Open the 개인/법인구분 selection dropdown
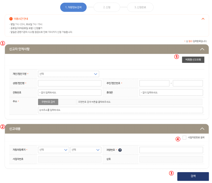The height and width of the screenshot is (183, 212). pos(68,74)
